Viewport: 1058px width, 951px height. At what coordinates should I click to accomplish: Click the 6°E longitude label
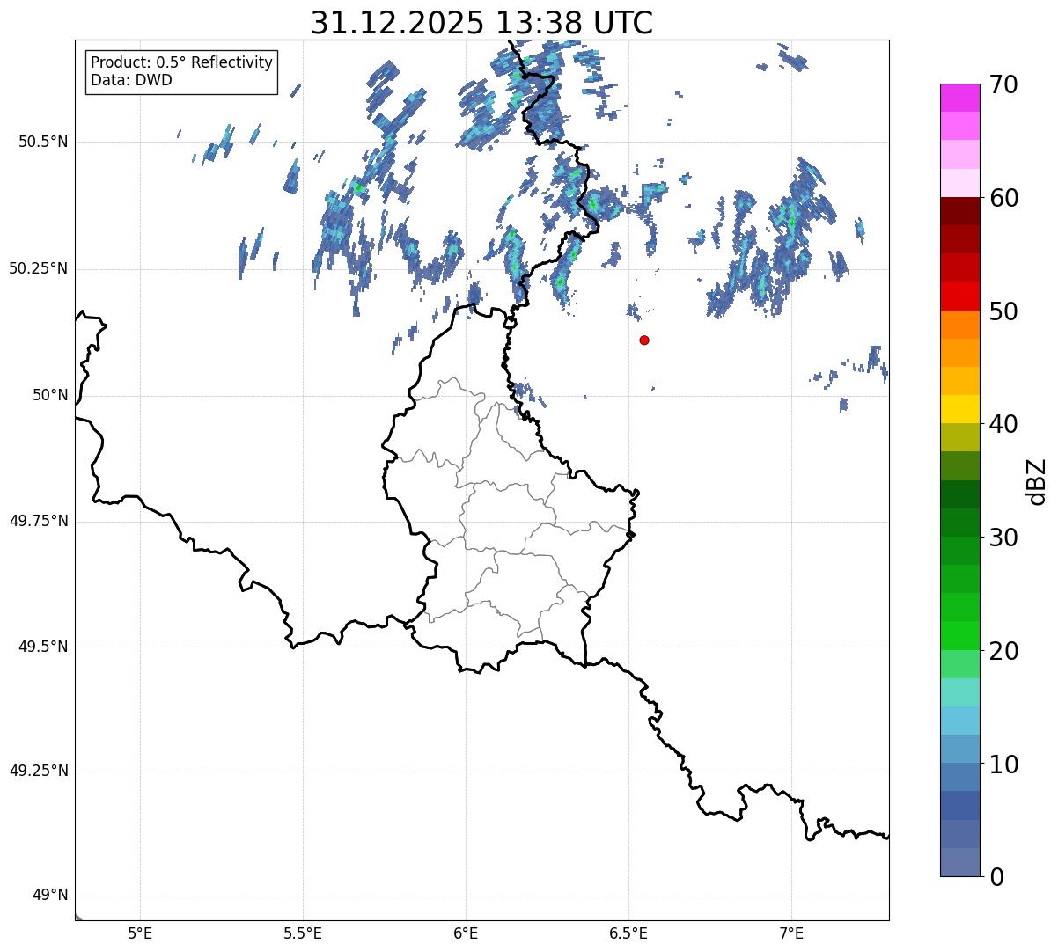[x=466, y=933]
